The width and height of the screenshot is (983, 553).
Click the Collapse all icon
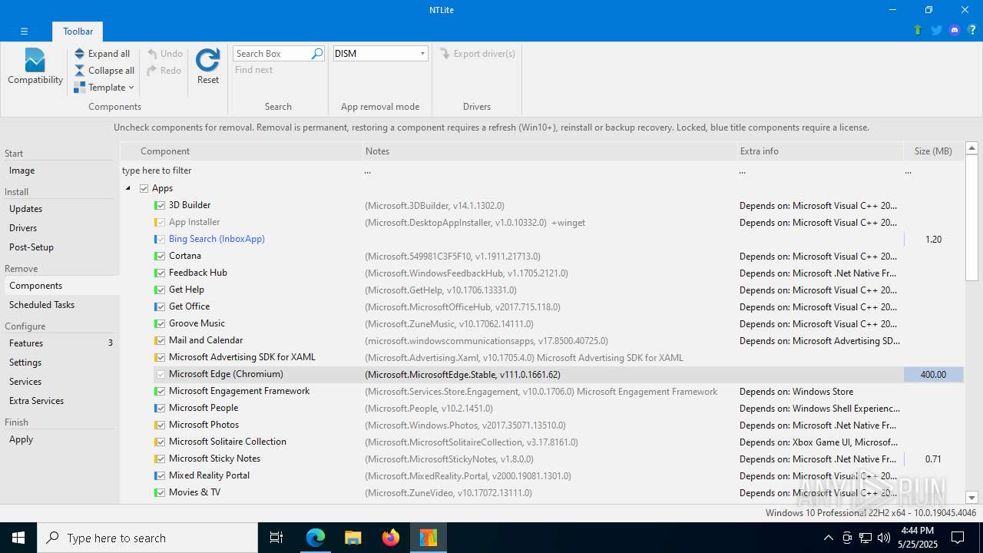[79, 71]
